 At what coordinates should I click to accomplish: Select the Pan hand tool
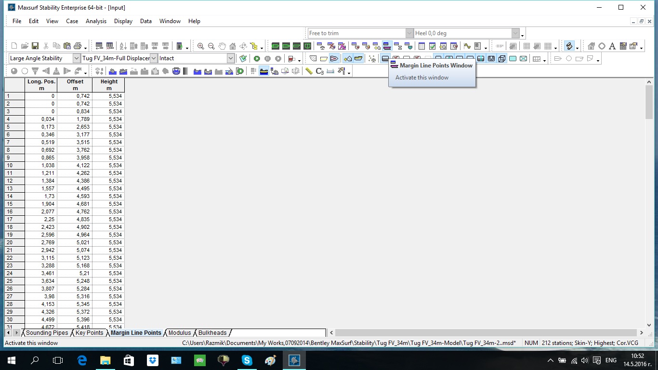point(222,46)
